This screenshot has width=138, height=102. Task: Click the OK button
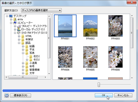(x=104, y=95)
